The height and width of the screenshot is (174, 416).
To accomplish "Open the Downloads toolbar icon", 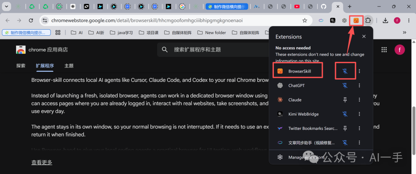I will point(385,20).
